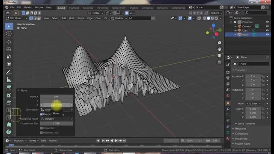This screenshot has height=154, width=274.
Task: Select the Inset Faces tool
Action: (9, 95)
